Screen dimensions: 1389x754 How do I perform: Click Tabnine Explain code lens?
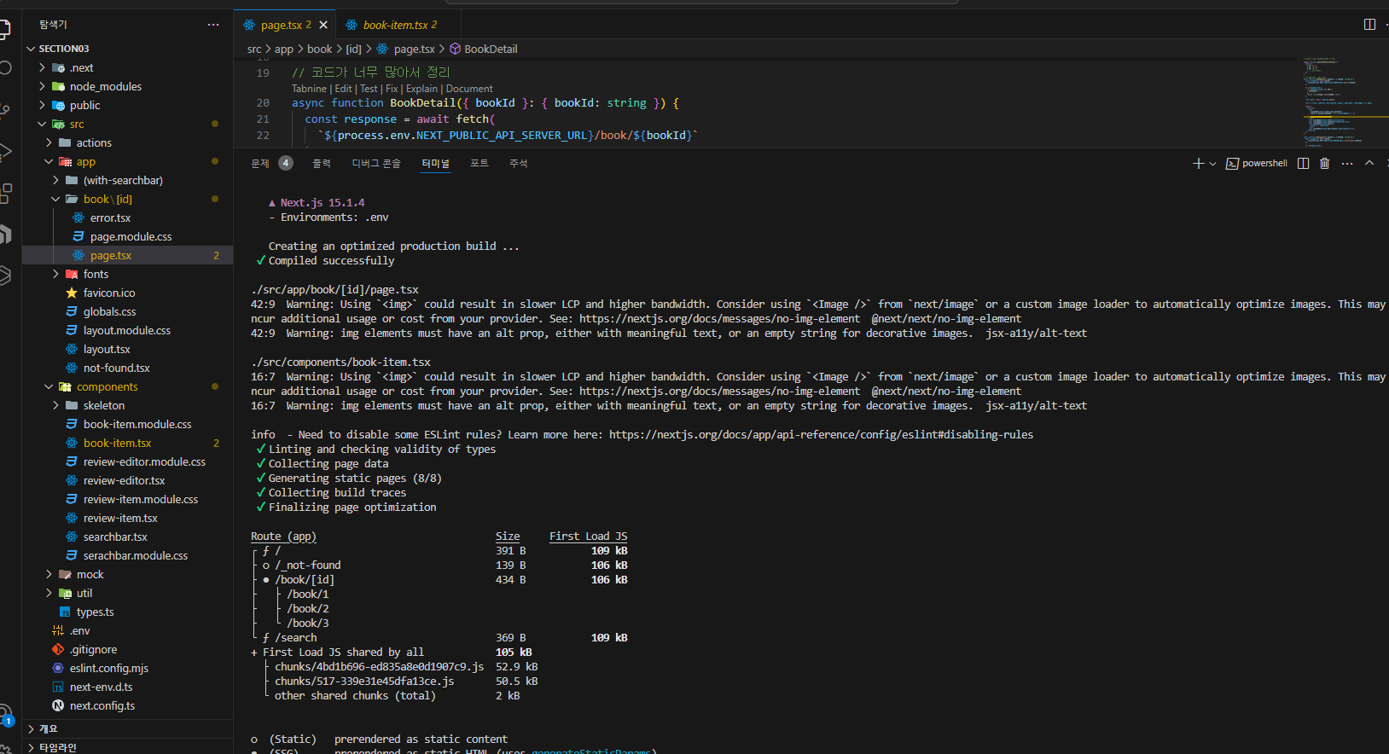(x=421, y=89)
